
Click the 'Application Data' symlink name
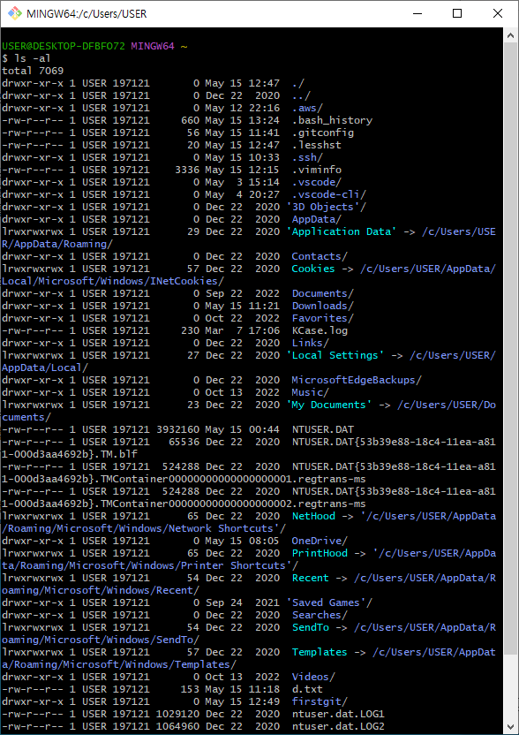[342, 231]
